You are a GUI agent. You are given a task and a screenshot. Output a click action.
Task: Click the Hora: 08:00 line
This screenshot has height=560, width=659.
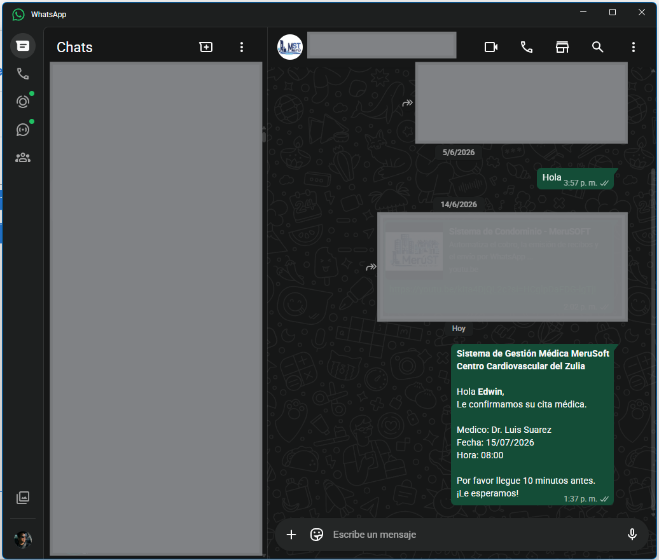coord(480,455)
